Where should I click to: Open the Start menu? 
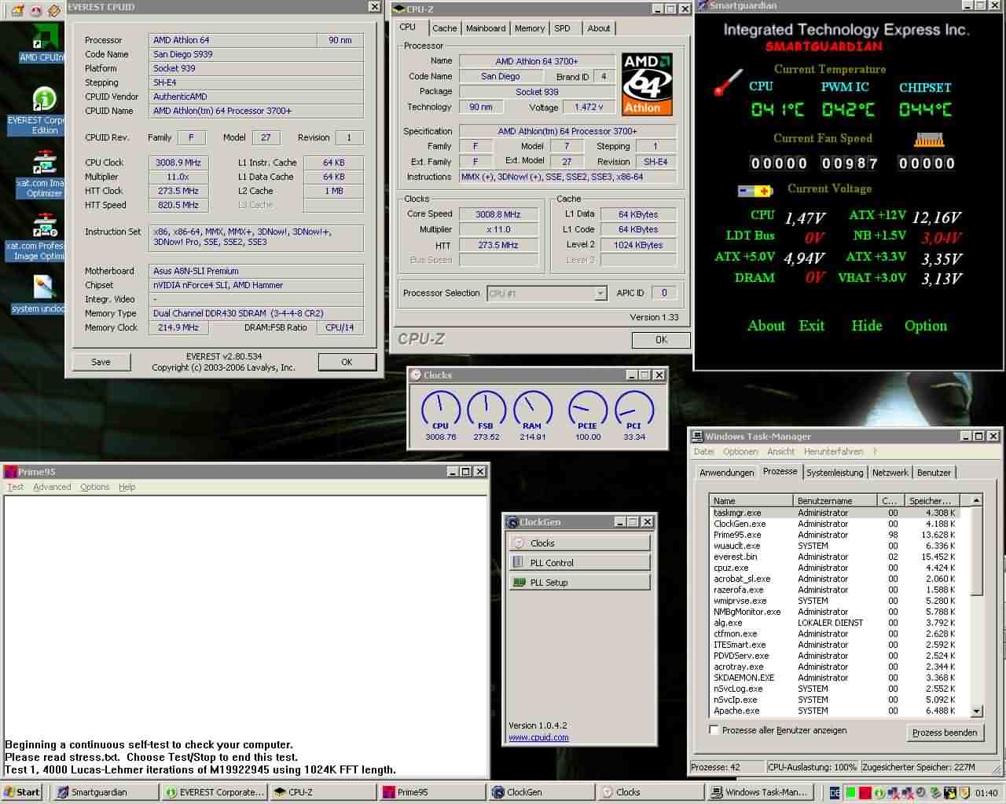tap(21, 792)
